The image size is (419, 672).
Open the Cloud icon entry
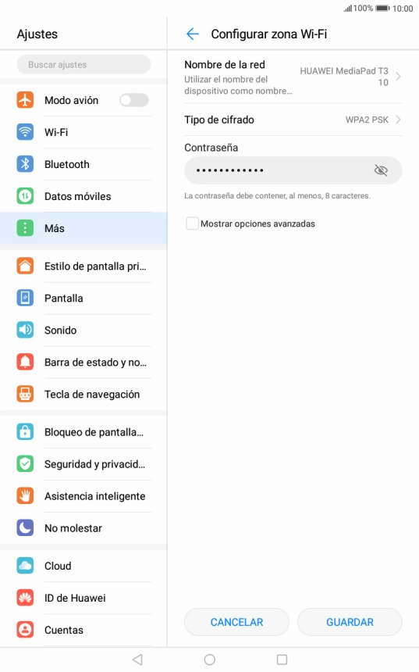[x=25, y=566]
